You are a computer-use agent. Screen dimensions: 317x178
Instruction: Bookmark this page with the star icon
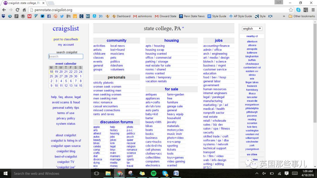click(x=291, y=10)
